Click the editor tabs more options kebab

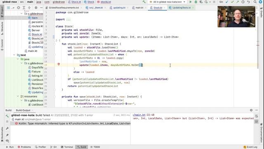(257, 8)
